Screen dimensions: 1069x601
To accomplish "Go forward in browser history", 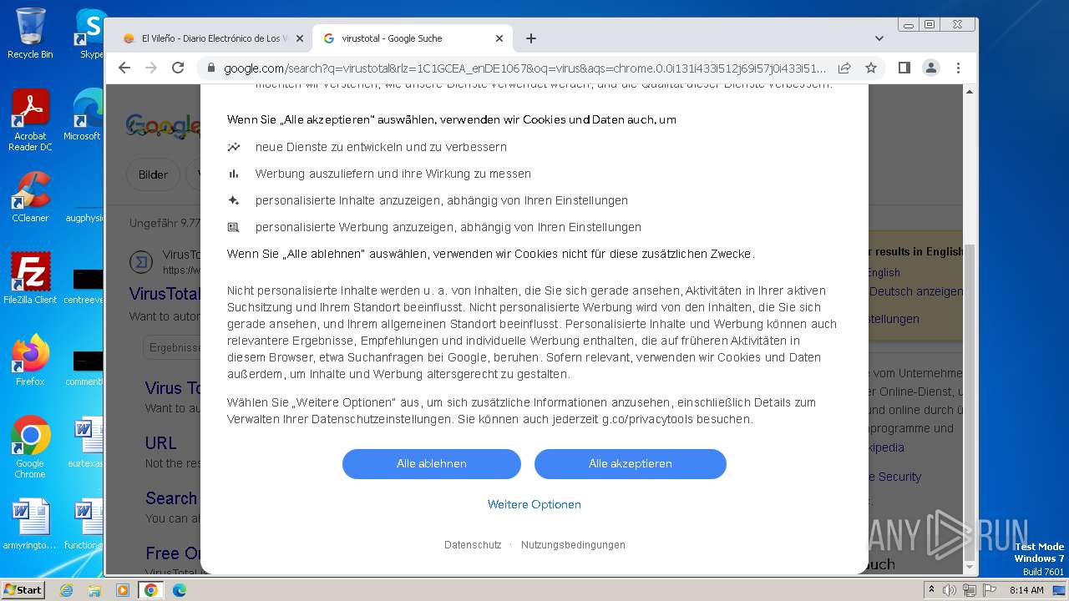I will (x=151, y=68).
